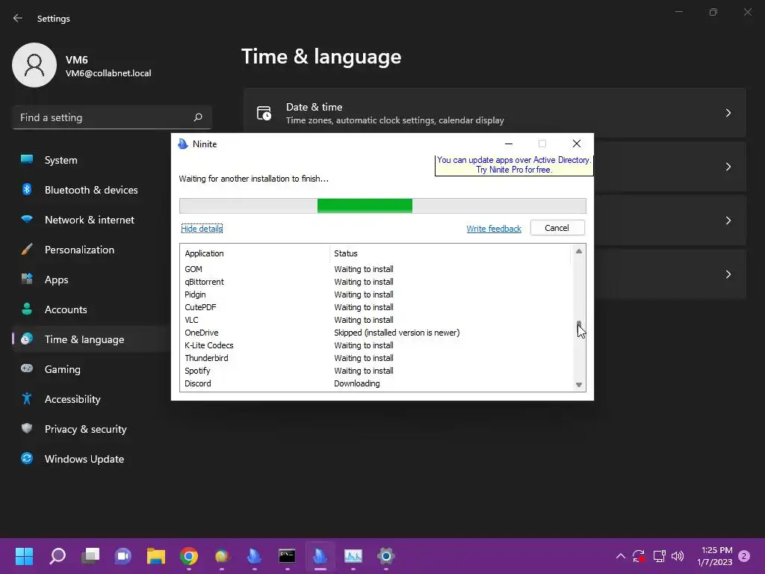The width and height of the screenshot is (765, 574).
Task: Click network tray icon
Action: 659,555
